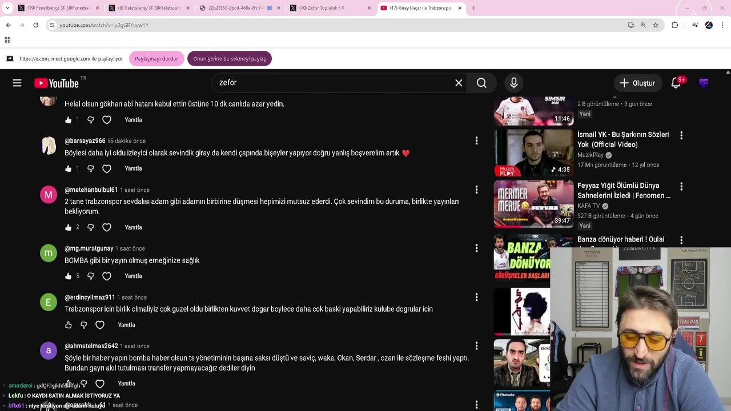This screenshot has height=411, width=731.
Task: Open options menu for @metehanbulbul61 comment
Action: coord(476,190)
